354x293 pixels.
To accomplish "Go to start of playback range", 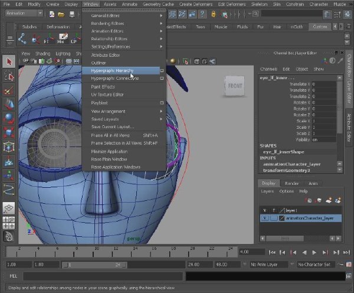I will [272, 252].
